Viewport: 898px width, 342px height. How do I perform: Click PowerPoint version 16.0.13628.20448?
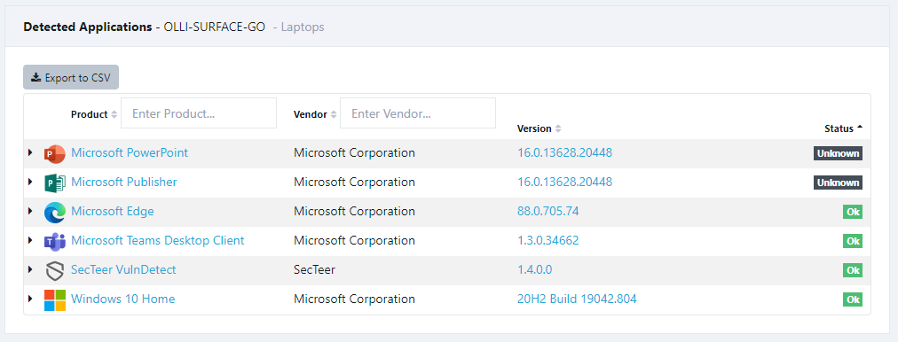pyautogui.click(x=564, y=152)
